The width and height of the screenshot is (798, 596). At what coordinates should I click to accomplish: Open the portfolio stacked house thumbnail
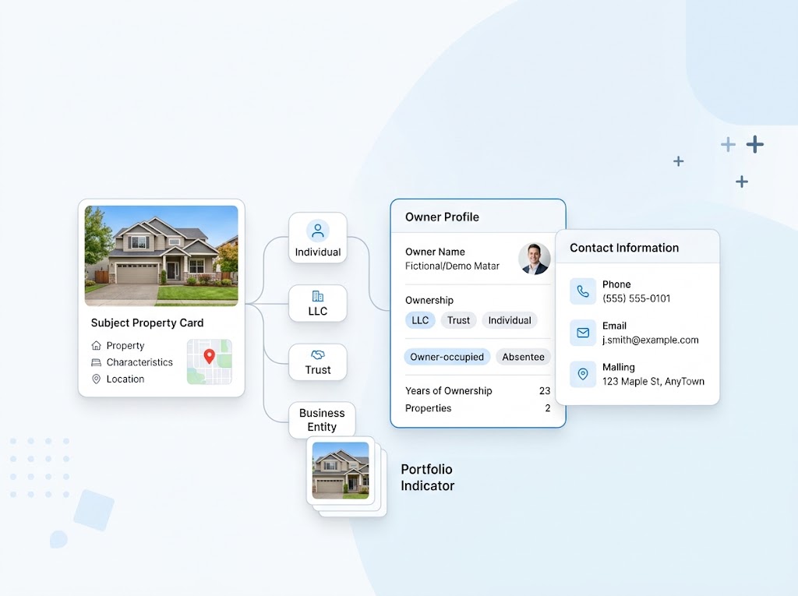pos(341,471)
